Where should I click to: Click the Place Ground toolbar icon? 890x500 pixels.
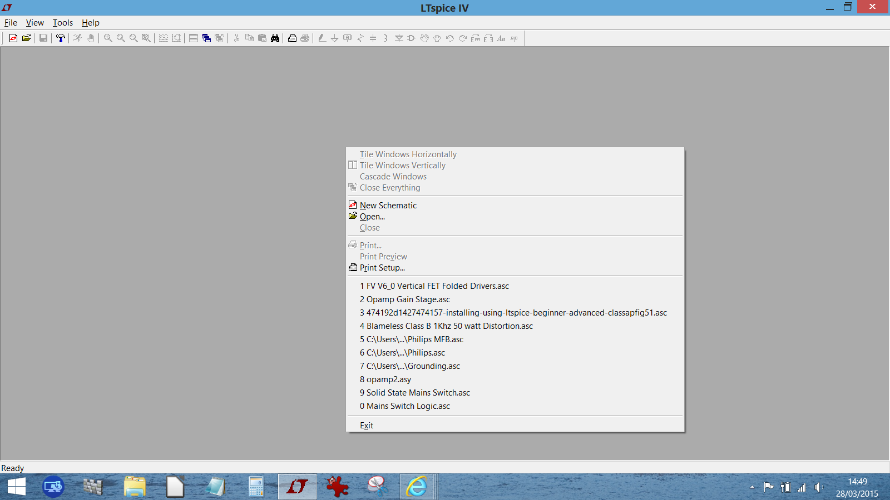[334, 38]
